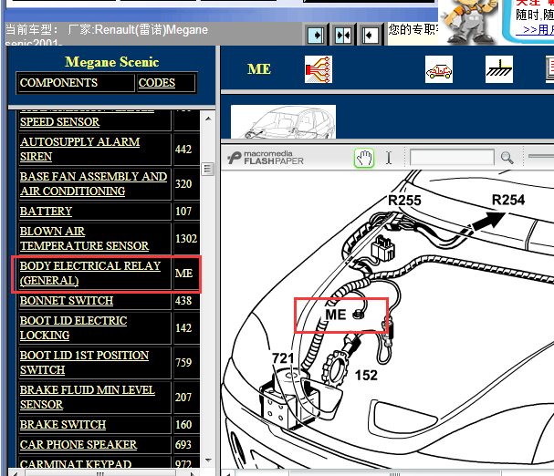The width and height of the screenshot is (554, 476).
Task: Click code 693 cell
Action: point(186,445)
